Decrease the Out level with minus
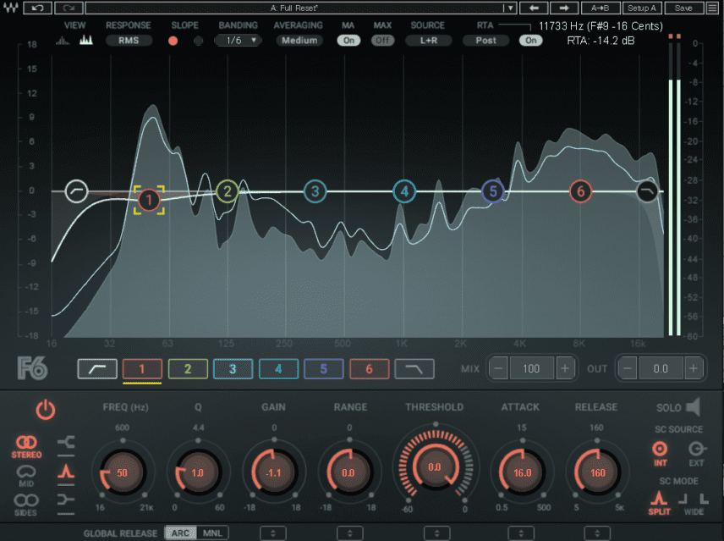The width and height of the screenshot is (724, 541). coord(628,368)
